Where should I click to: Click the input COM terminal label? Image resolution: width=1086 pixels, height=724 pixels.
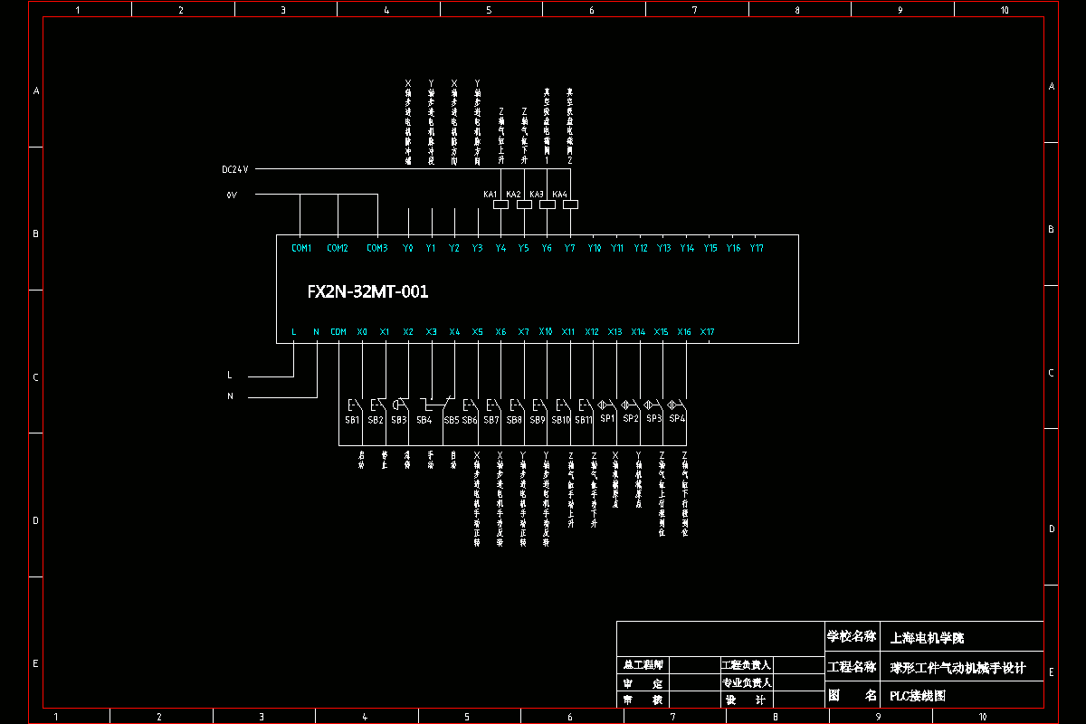pos(338,332)
